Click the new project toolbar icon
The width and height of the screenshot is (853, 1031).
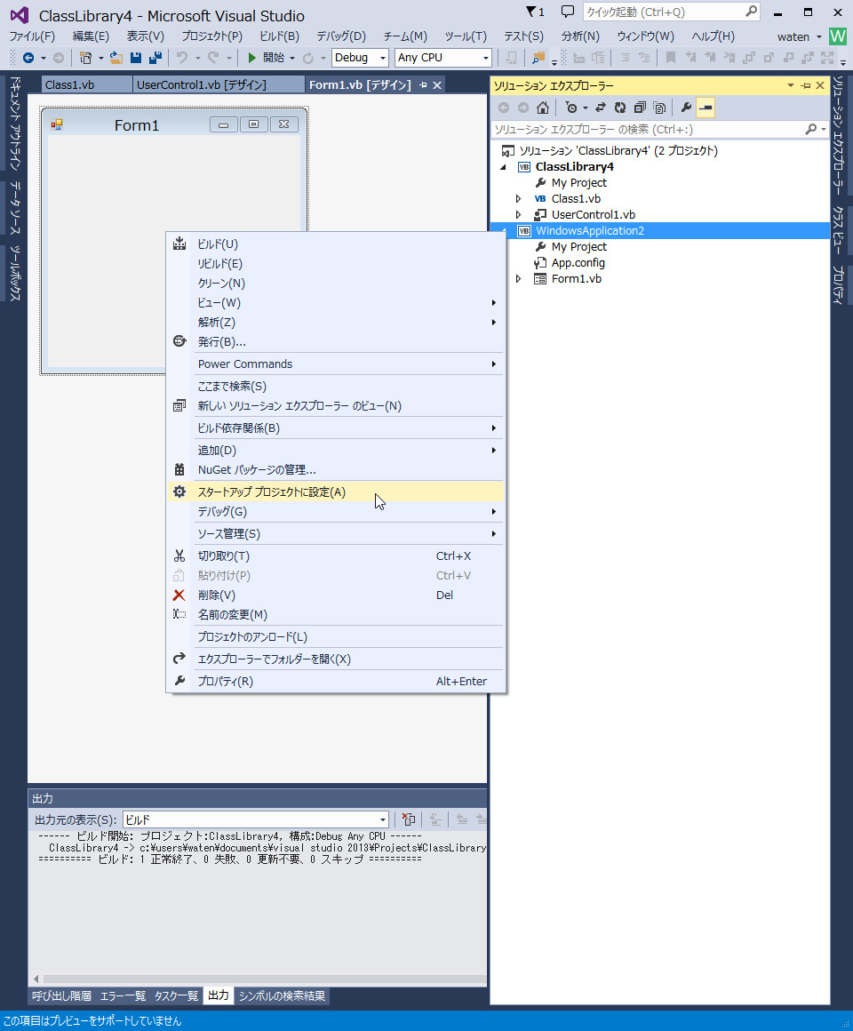pos(85,58)
